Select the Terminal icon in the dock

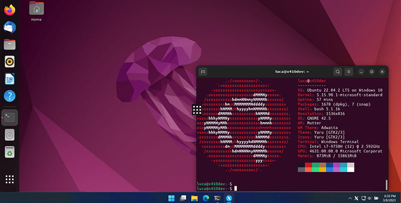pyautogui.click(x=10, y=117)
